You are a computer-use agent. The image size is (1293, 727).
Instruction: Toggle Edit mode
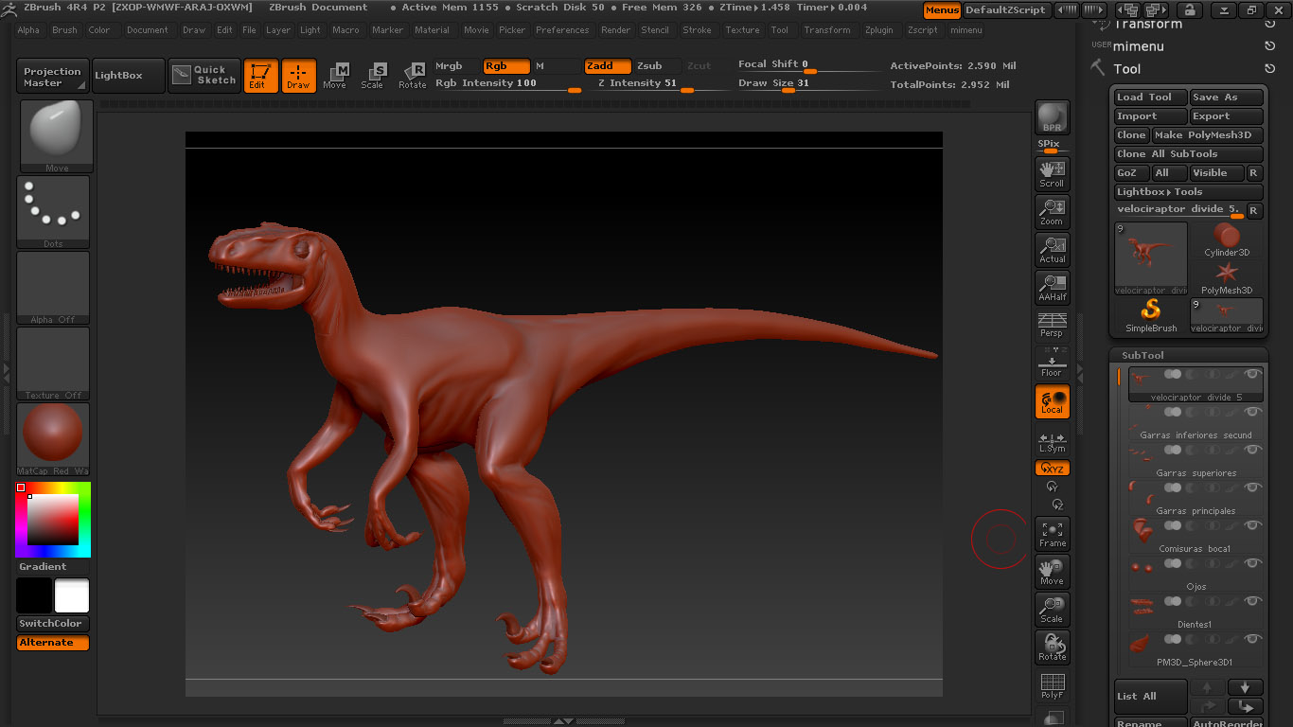click(260, 76)
